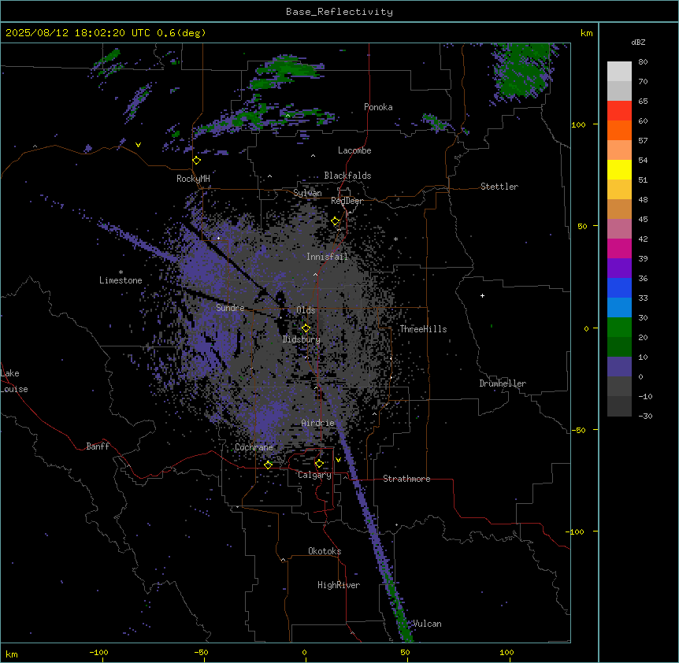Viewport: 679px width, 663px height.
Task: Pick the violet swatch in the dBZ legend
Action: (x=619, y=269)
